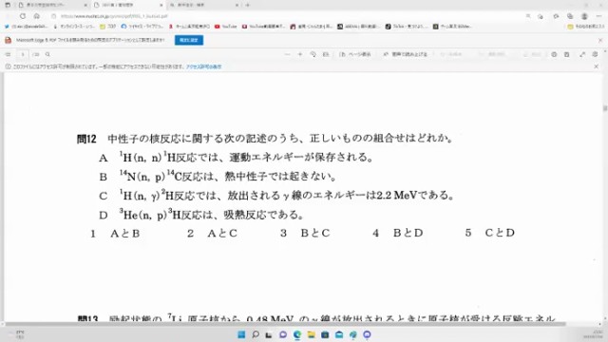Start 音声で読み上げる read aloud
The image size is (608, 342).
(406, 55)
